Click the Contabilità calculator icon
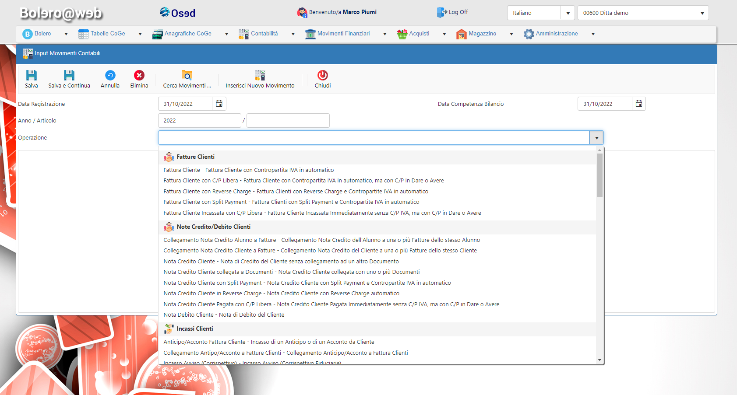 (x=244, y=34)
